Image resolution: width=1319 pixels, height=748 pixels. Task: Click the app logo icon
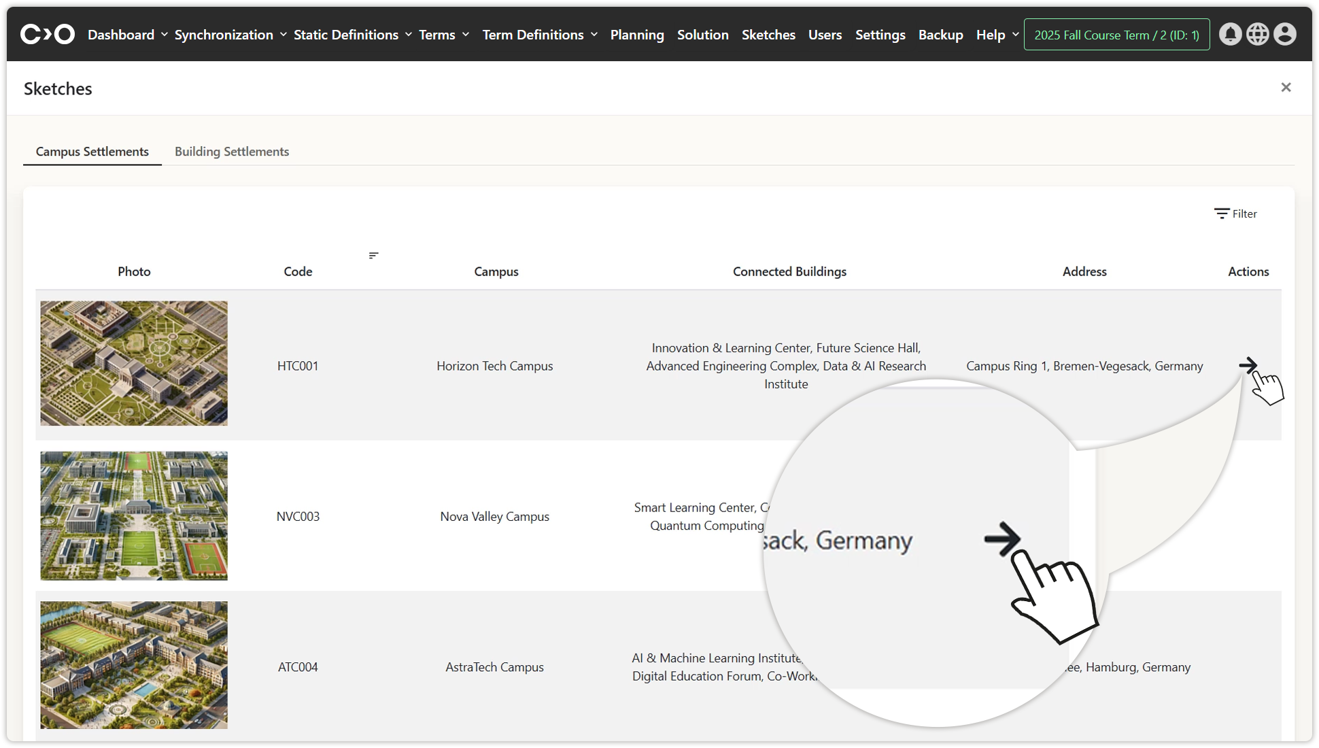(x=47, y=34)
